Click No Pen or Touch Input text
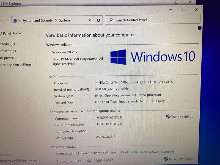This screenshot has height=165, width=220. pos(130,101)
